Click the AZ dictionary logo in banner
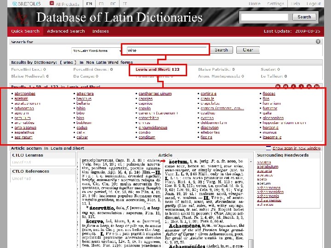Screen dimensions: 331x248 21,18
